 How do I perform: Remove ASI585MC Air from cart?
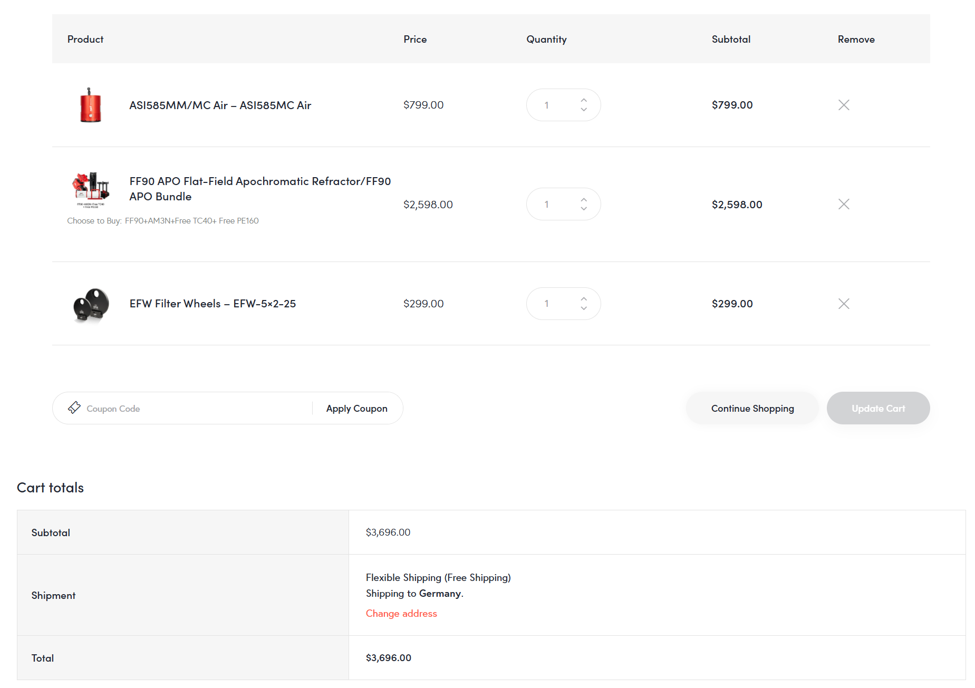click(x=844, y=105)
